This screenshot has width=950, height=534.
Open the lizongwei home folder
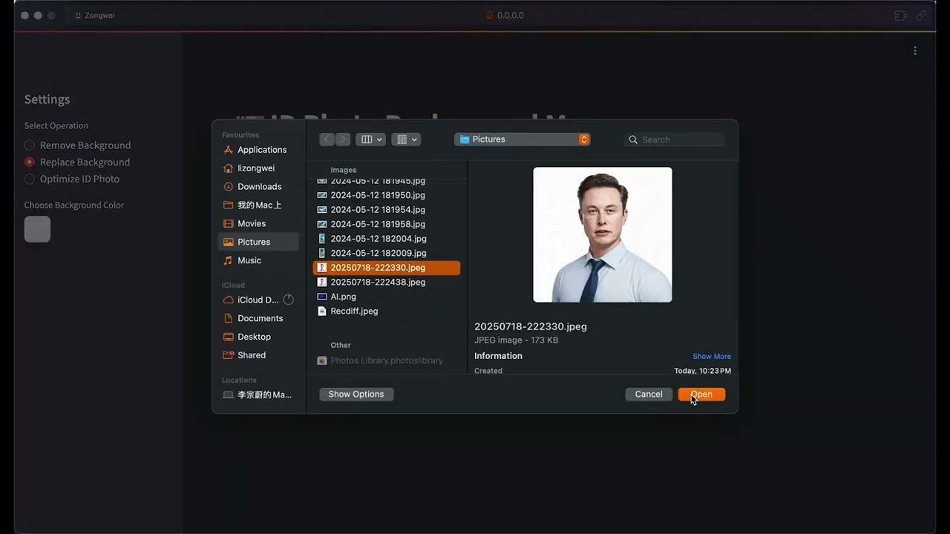pos(255,168)
